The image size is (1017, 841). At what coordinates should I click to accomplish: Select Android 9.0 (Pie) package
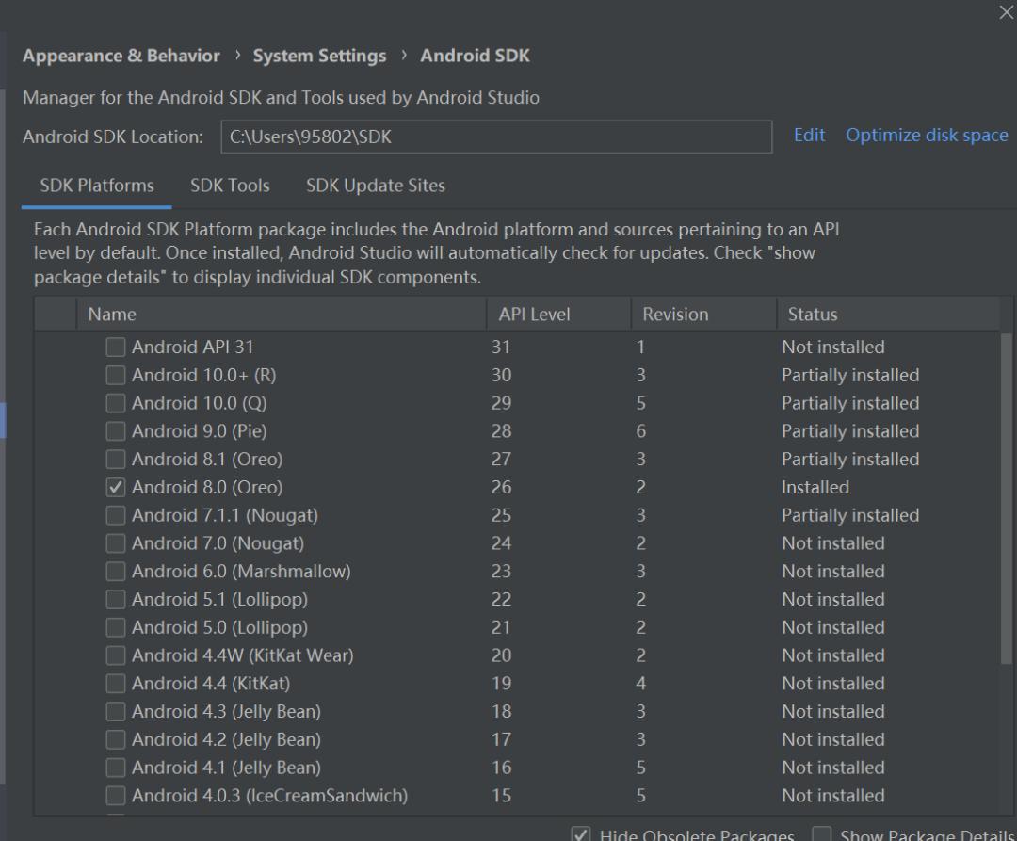[x=115, y=430]
